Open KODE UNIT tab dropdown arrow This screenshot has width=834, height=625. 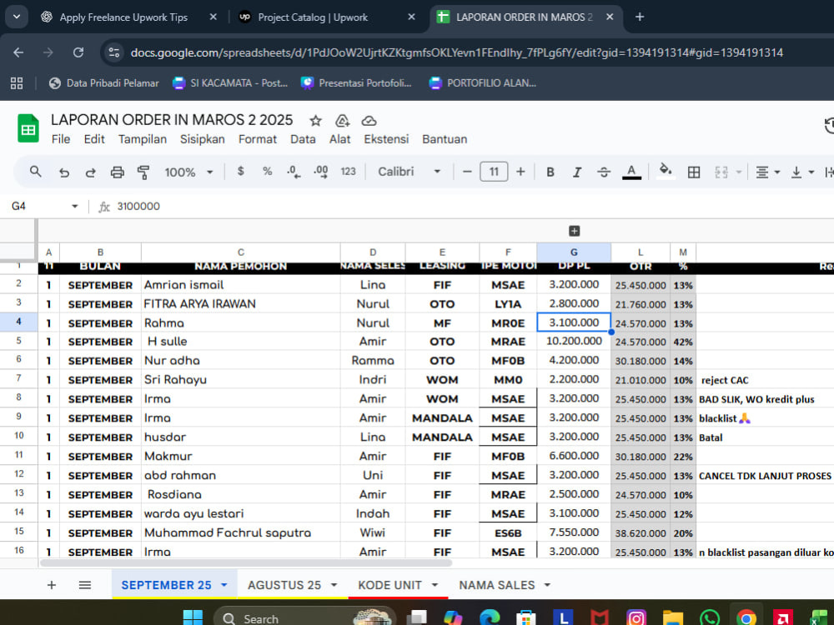[x=435, y=585]
